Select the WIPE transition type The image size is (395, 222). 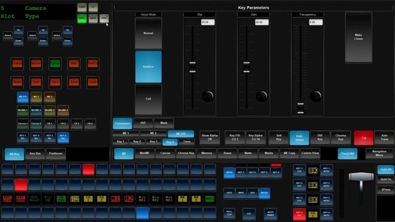pos(241,193)
